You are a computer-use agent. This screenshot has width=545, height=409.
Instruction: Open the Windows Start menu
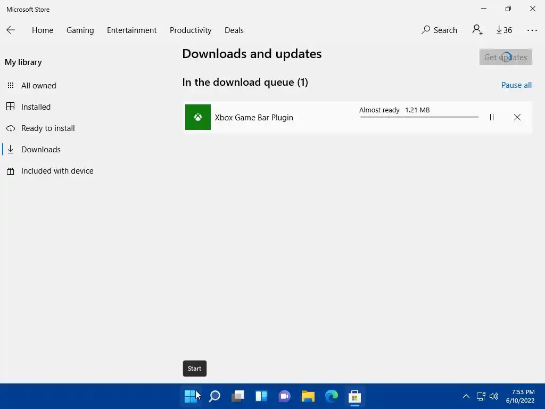click(191, 396)
